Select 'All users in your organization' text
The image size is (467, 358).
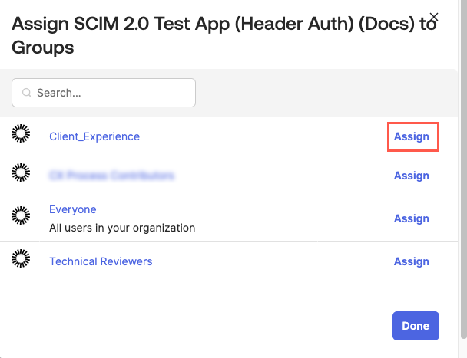[x=122, y=228]
